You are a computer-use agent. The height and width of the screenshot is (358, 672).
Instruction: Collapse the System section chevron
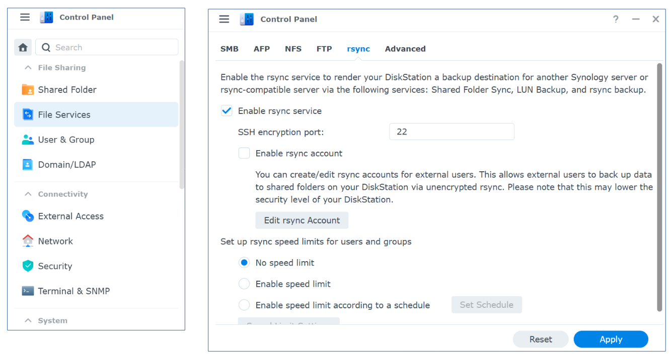pyautogui.click(x=28, y=320)
